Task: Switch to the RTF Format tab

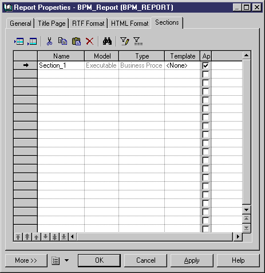Action: point(88,24)
